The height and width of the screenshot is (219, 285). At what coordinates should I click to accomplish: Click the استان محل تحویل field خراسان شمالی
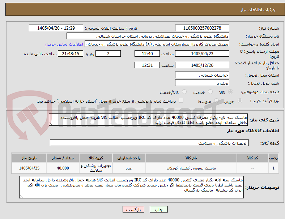pos(202,75)
